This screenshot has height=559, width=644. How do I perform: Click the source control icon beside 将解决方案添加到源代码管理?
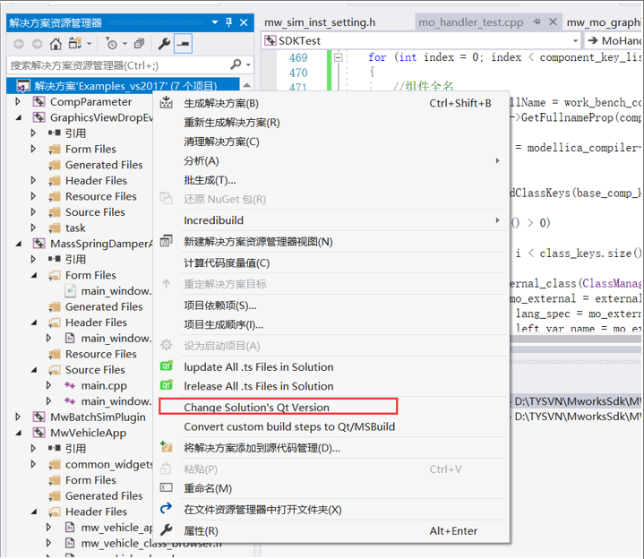point(167,446)
